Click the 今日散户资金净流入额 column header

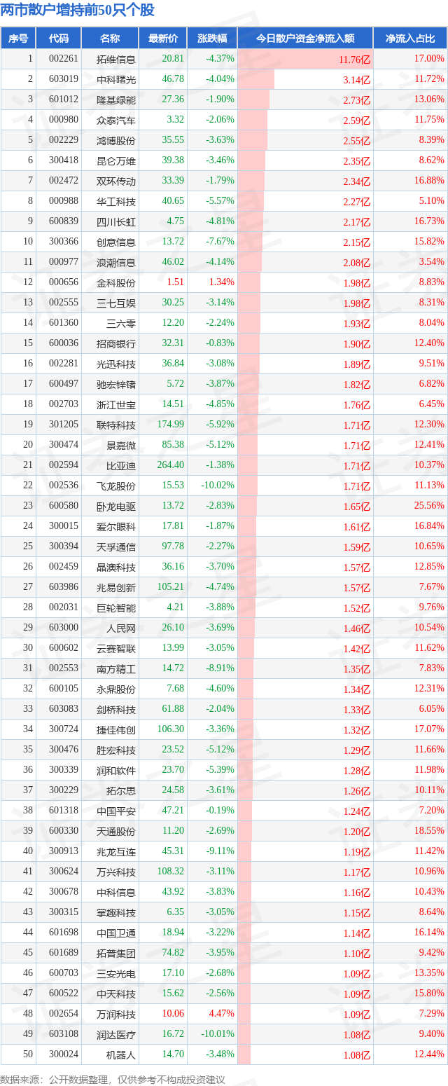[305, 39]
